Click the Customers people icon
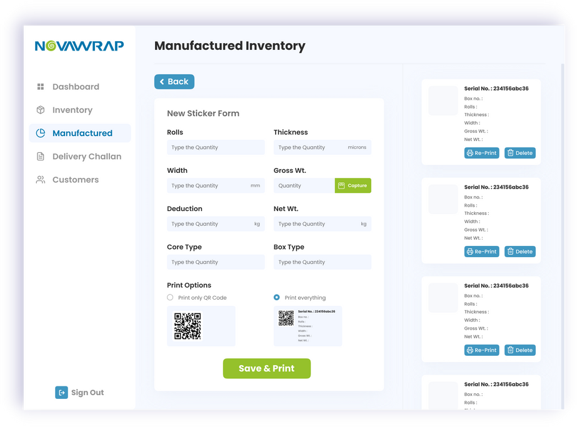Viewport: 577px width, 427px height. click(41, 180)
